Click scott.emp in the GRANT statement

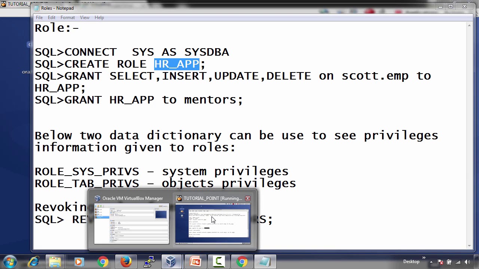pyautogui.click(x=375, y=76)
